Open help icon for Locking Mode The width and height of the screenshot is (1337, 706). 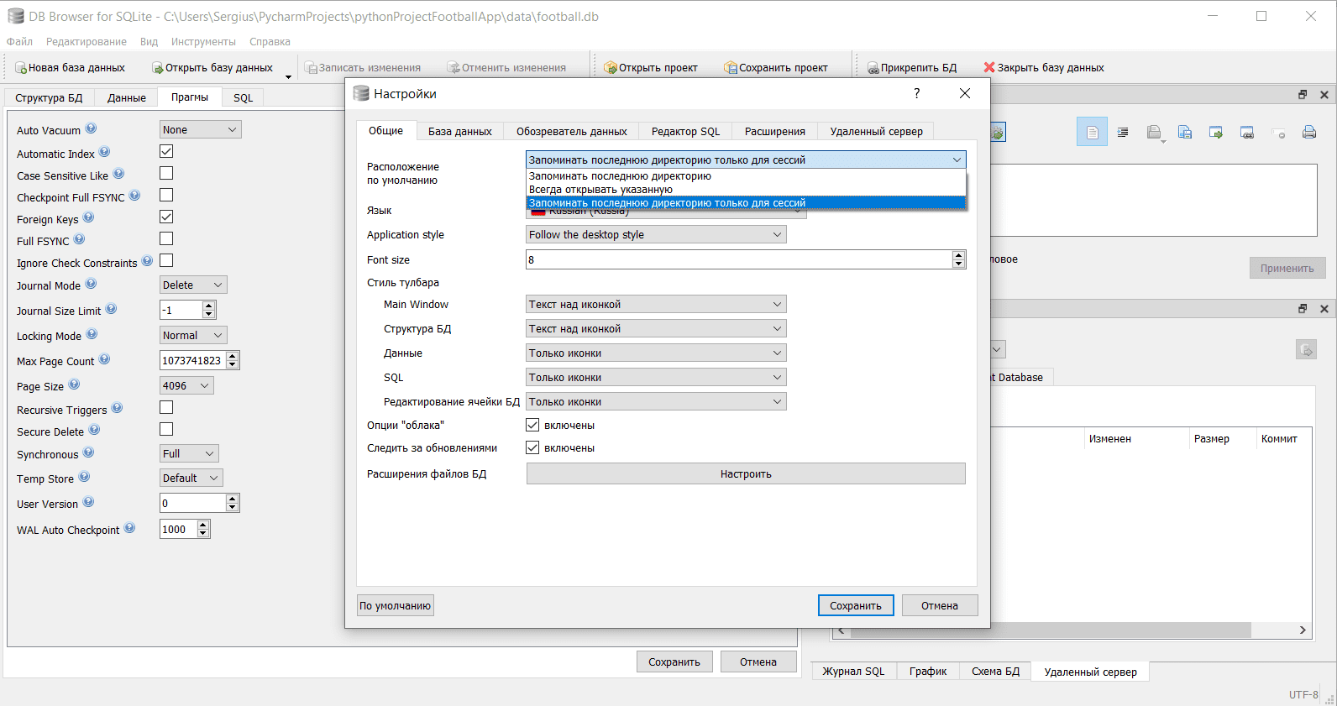tap(92, 334)
